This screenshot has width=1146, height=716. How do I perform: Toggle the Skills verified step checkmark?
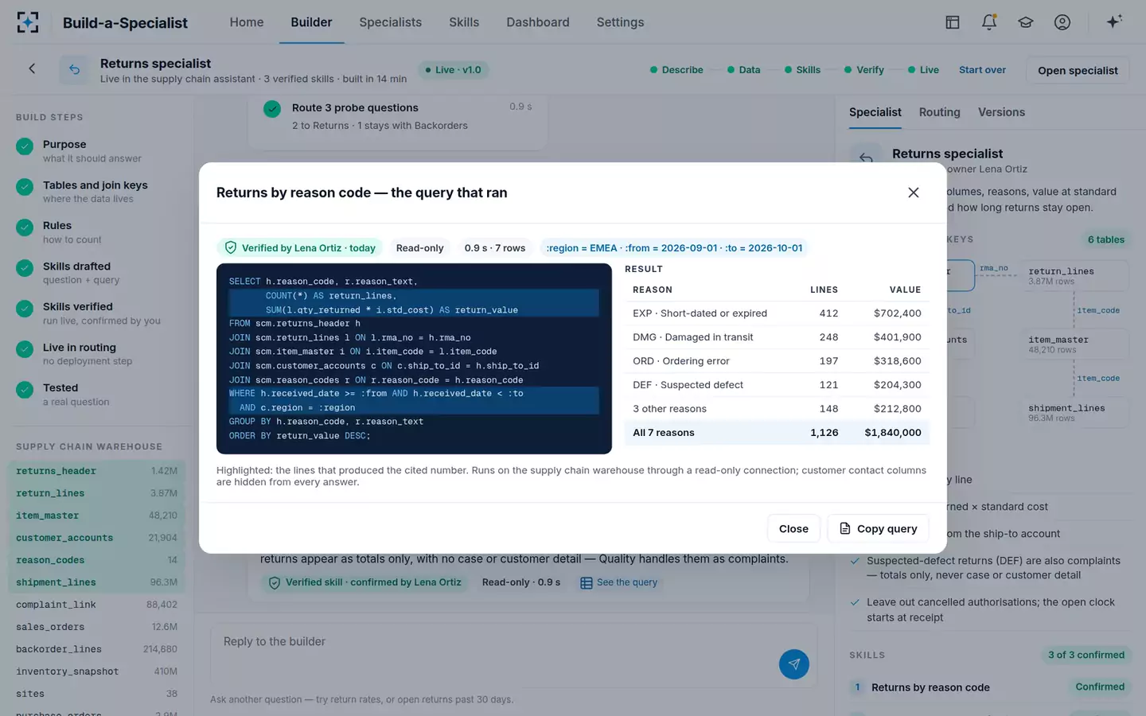(x=25, y=309)
